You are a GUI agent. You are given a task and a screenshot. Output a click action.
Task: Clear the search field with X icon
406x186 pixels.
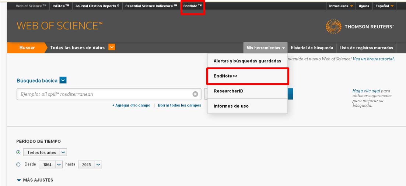pyautogui.click(x=195, y=94)
